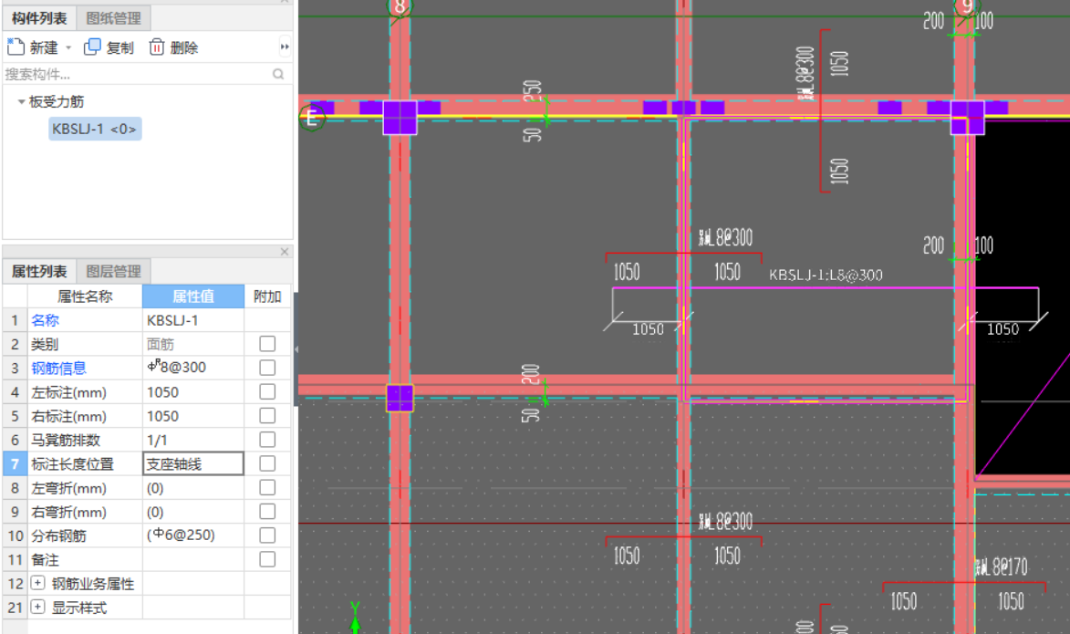Toggle the 马凳筋排数 row checkbox
This screenshot has width=1070, height=634.
pos(267,440)
